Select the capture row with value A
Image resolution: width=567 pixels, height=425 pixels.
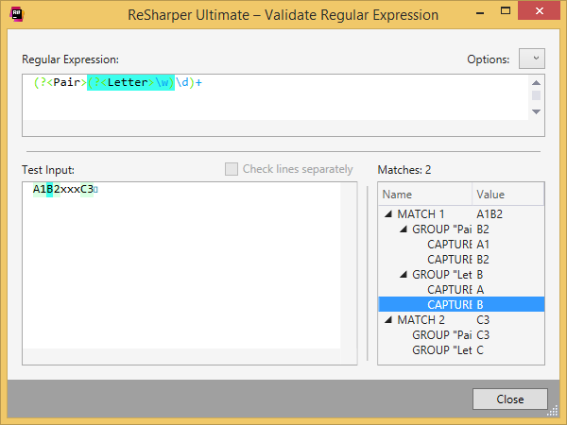click(x=449, y=290)
